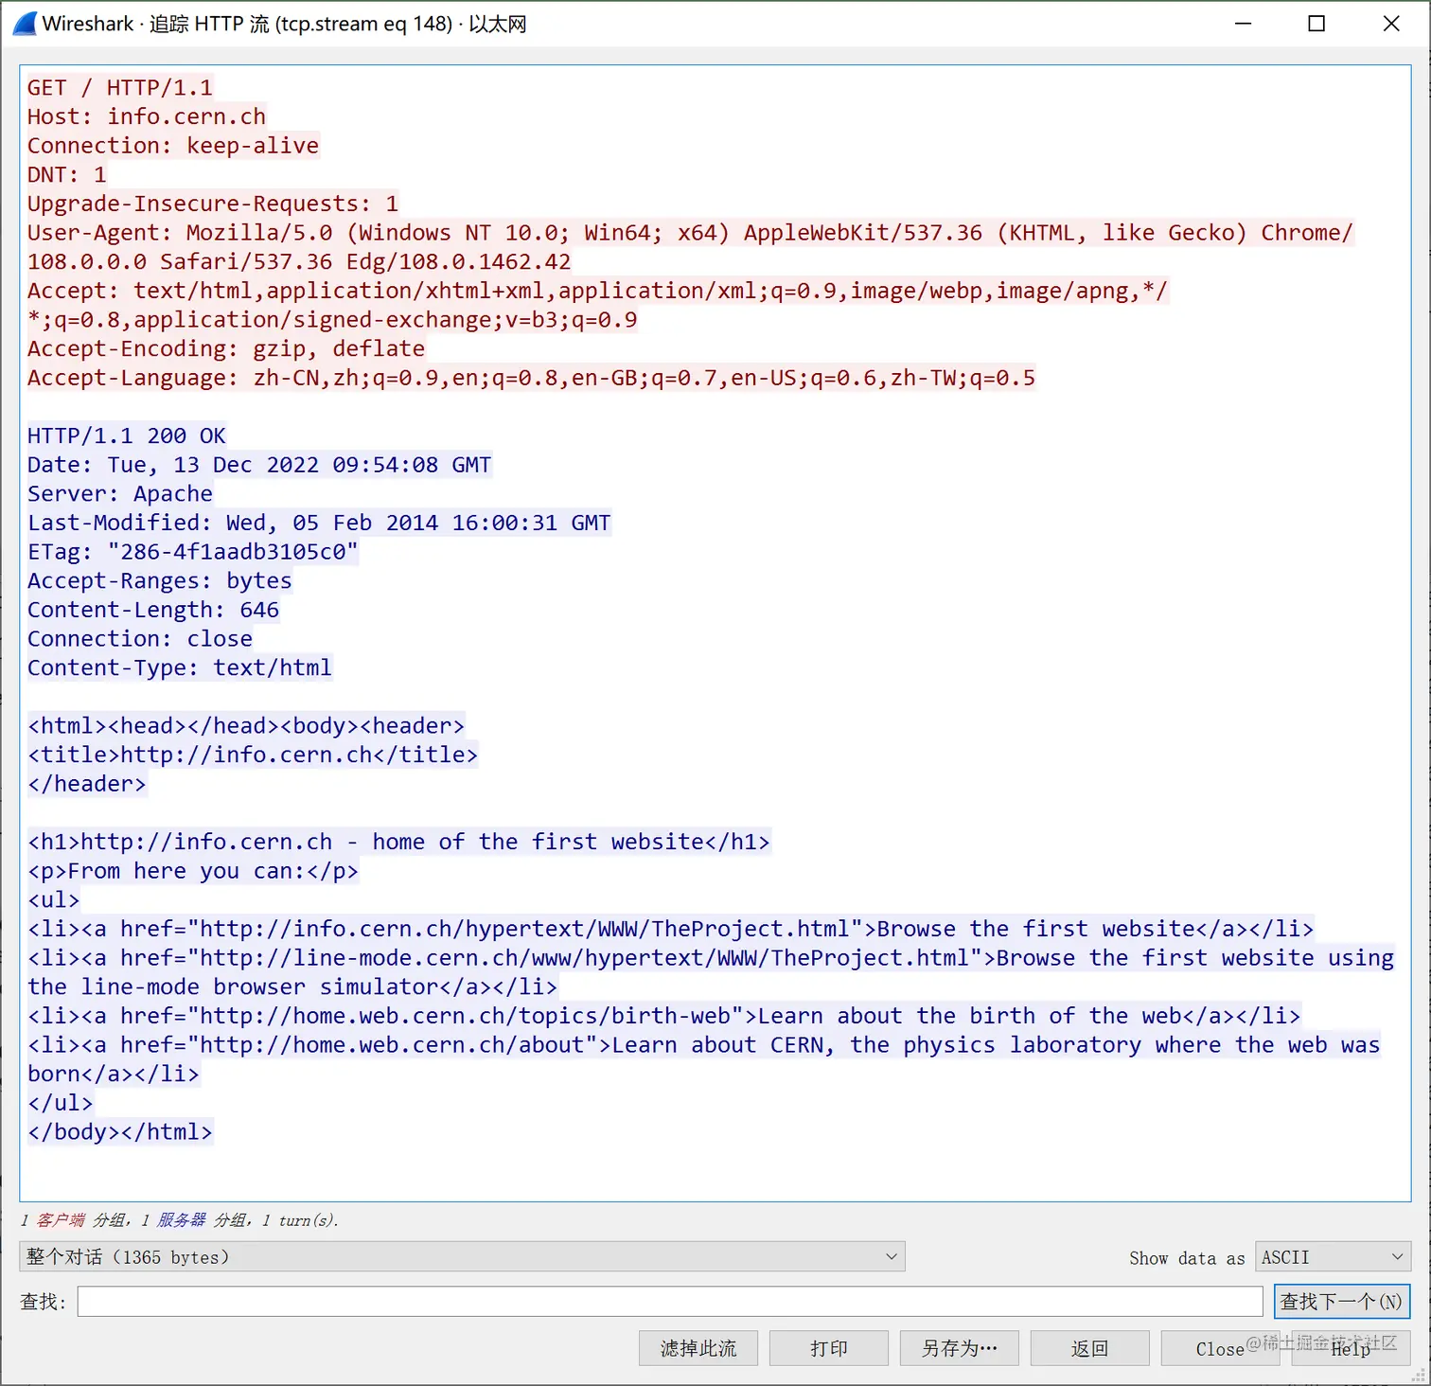Click the 'Upgrade-Insecure-Requests: 1' line
1431x1386 pixels.
(213, 204)
